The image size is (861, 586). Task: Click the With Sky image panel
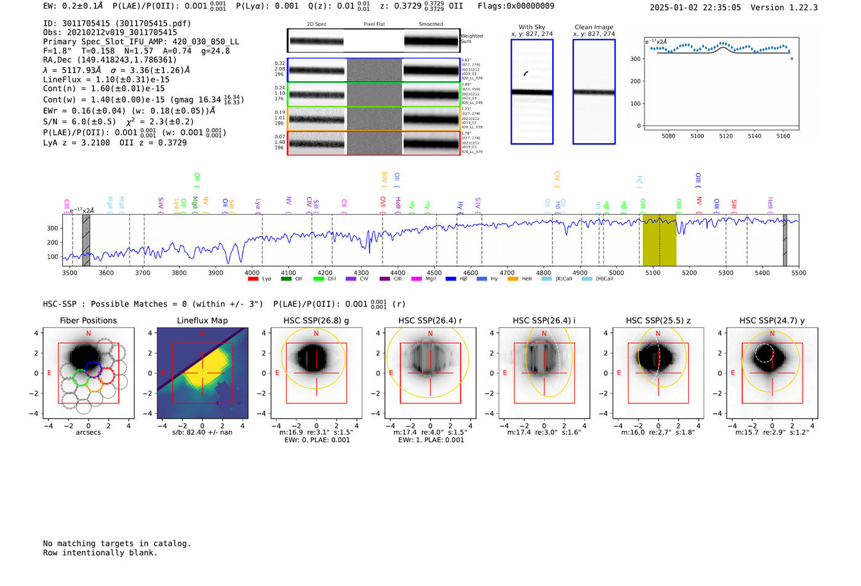532,92
